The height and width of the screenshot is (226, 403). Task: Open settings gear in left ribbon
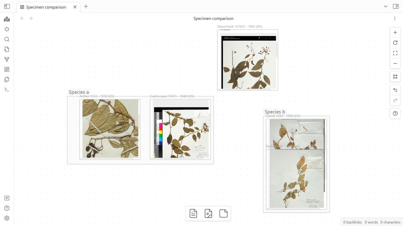(x=7, y=218)
